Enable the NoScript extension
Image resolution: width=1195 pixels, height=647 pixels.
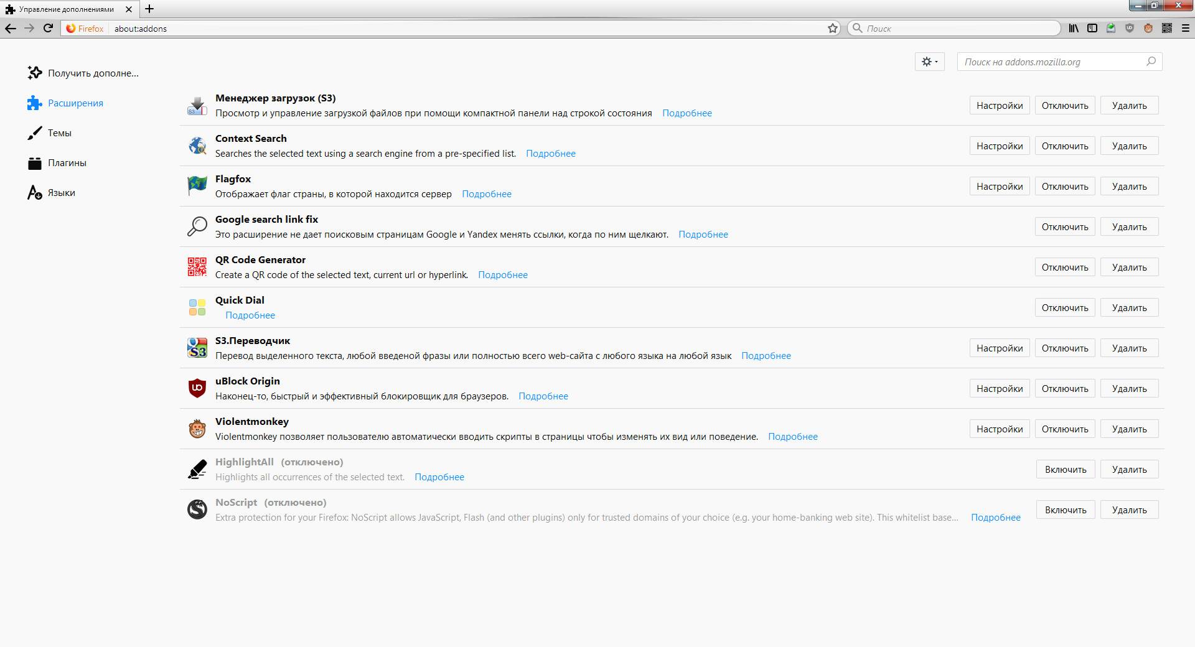pyautogui.click(x=1066, y=510)
